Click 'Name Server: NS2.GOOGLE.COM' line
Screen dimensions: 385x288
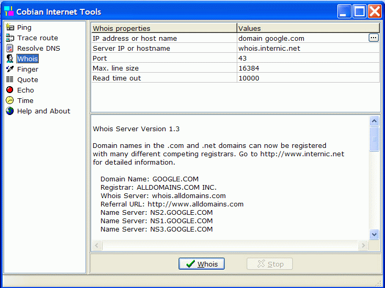coord(157,213)
